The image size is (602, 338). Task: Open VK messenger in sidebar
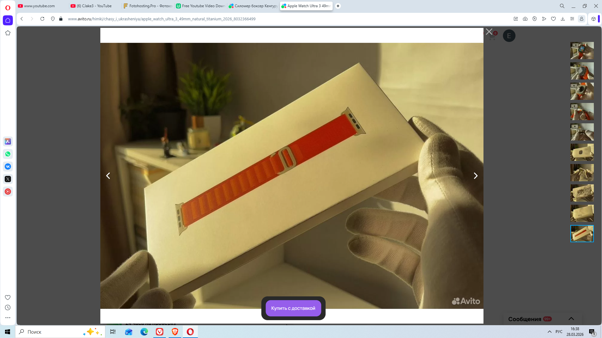tap(8, 166)
